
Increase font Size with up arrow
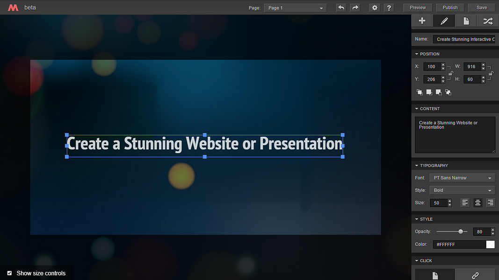coord(449,201)
